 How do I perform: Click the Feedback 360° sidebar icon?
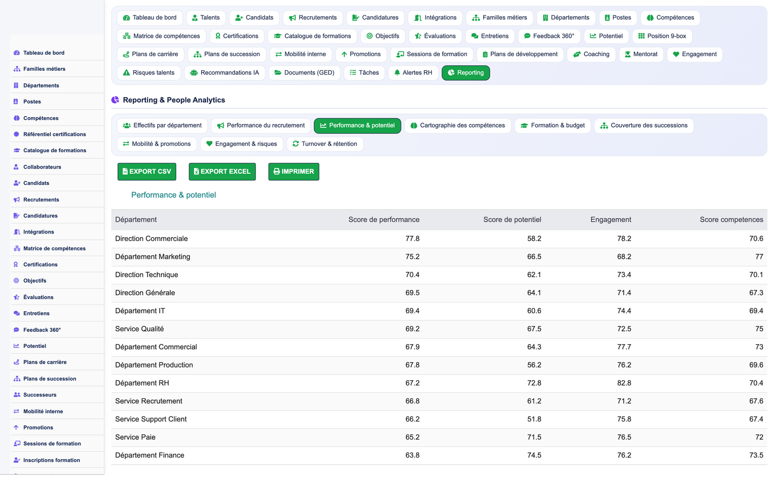pos(16,330)
